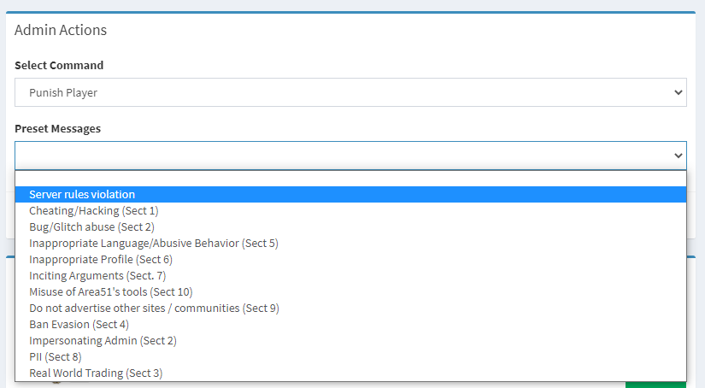The image size is (705, 388).
Task: Click the Admin Actions panel heading
Action: click(x=61, y=30)
